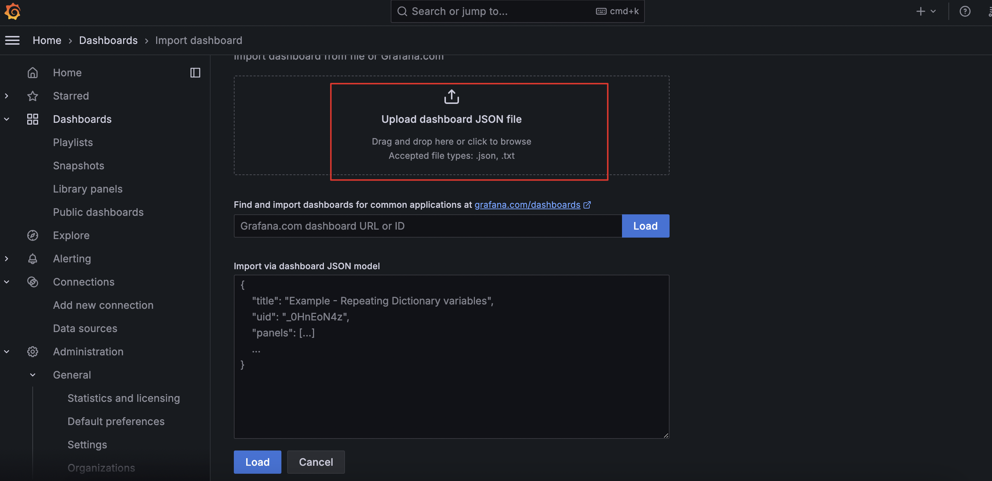The width and height of the screenshot is (992, 481).
Task: Expand the Starred section chevron
Action: click(x=7, y=96)
